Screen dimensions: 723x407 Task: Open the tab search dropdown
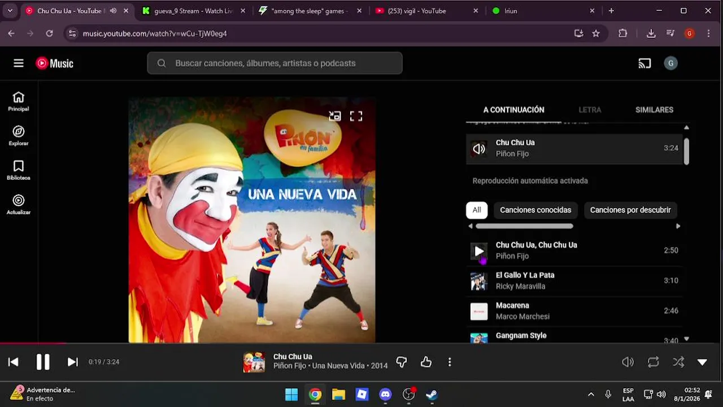click(x=10, y=11)
